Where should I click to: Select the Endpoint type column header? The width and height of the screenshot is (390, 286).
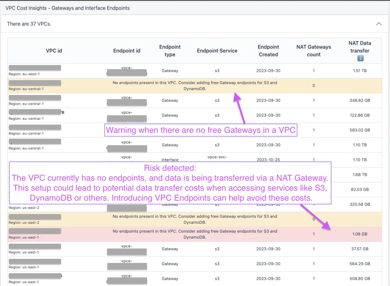click(x=170, y=51)
